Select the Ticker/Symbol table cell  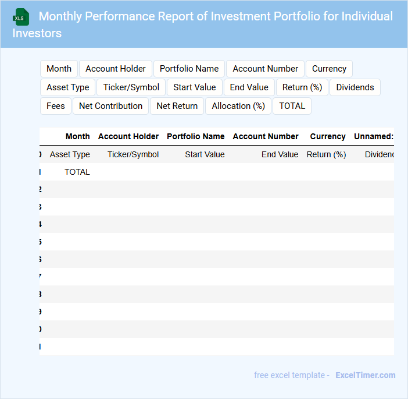pyautogui.click(x=133, y=154)
